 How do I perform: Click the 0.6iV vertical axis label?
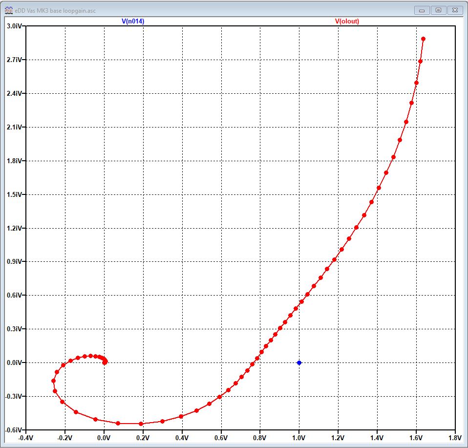pos(14,295)
